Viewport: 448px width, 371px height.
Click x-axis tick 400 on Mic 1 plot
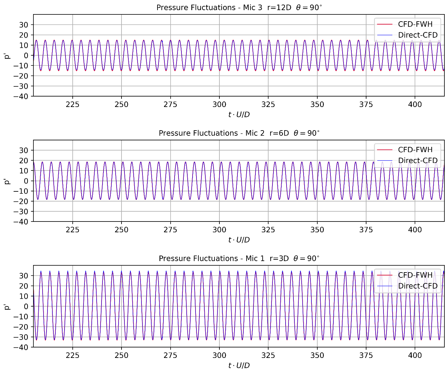[x=415, y=356]
